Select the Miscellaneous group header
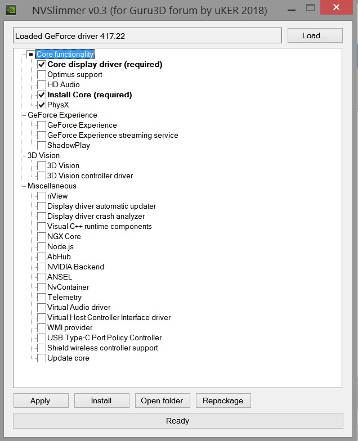The image size is (358, 441). (52, 186)
